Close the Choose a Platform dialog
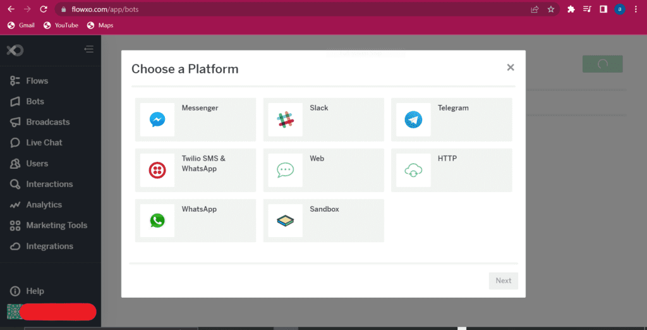The width and height of the screenshot is (647, 330). [511, 67]
